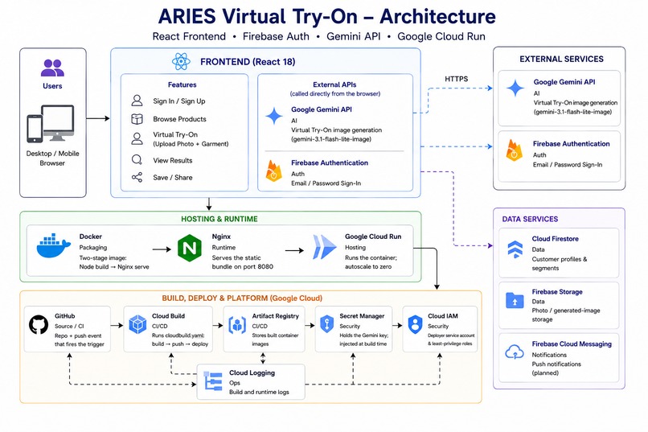
Task: Click the GitHub octocat icon
Action: (39, 325)
